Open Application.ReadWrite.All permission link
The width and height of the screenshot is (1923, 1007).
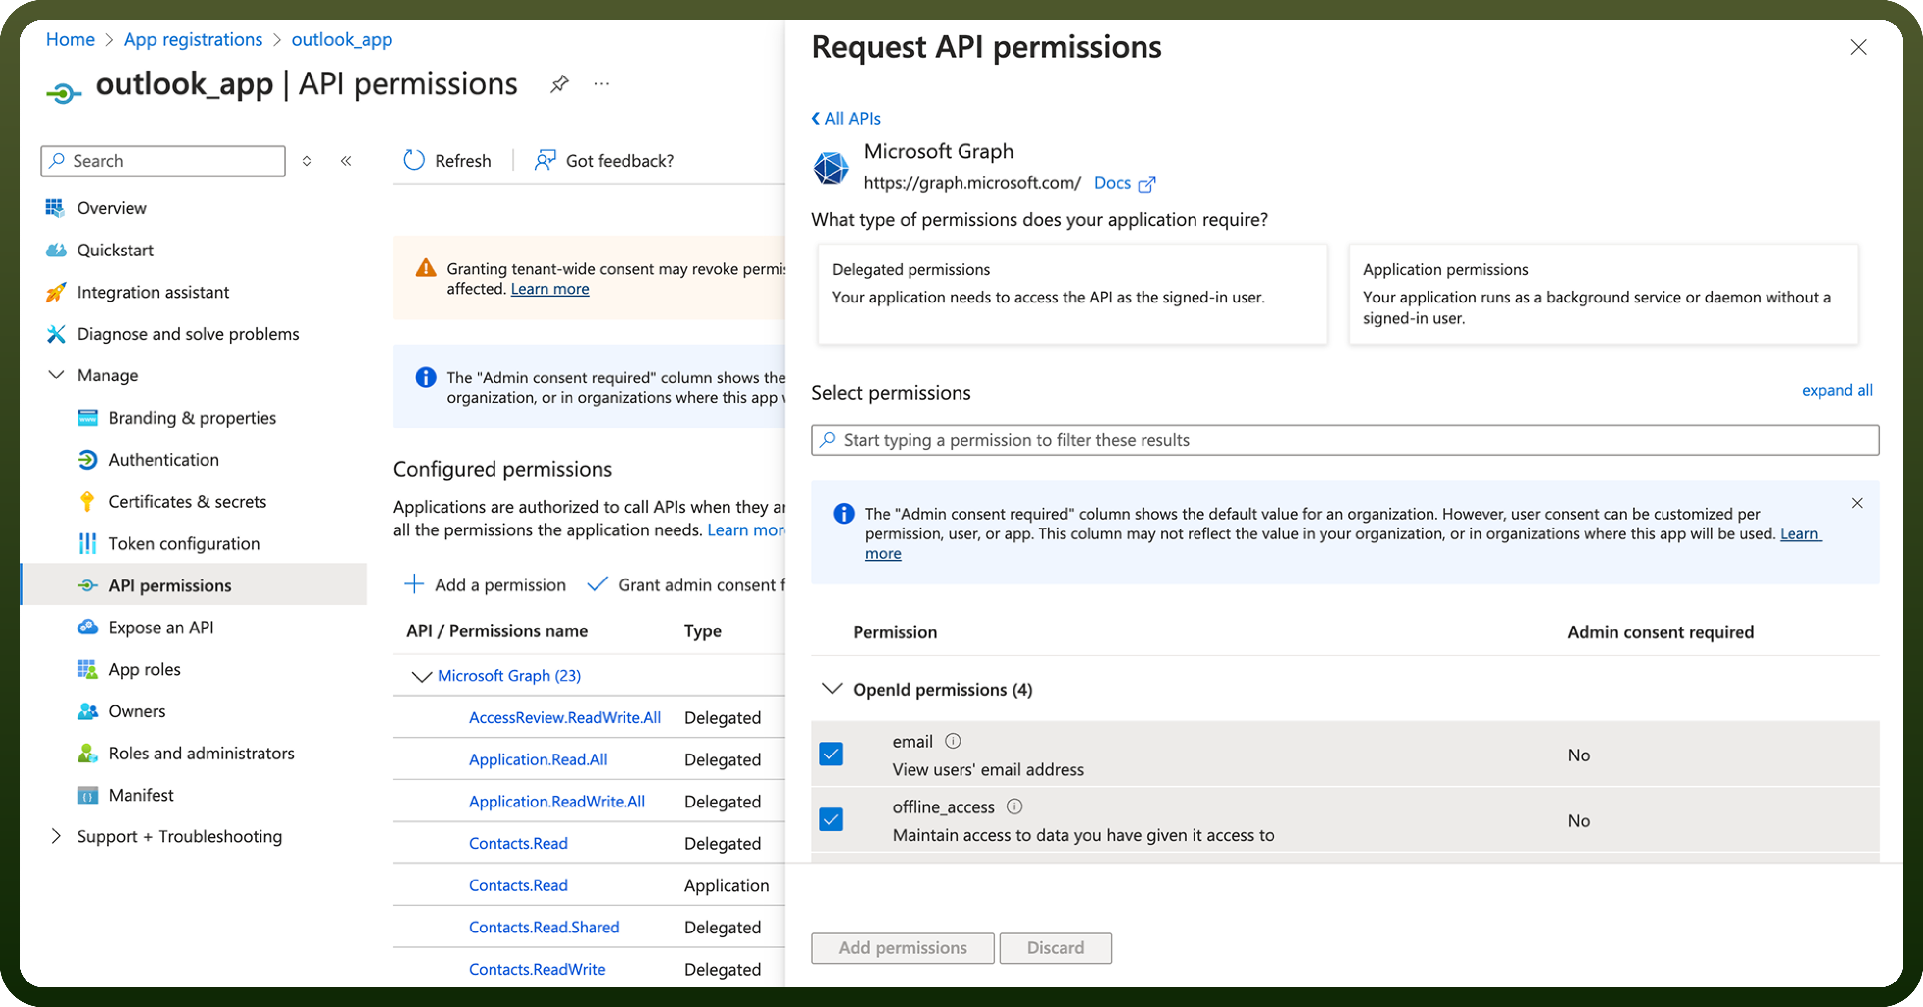[556, 801]
